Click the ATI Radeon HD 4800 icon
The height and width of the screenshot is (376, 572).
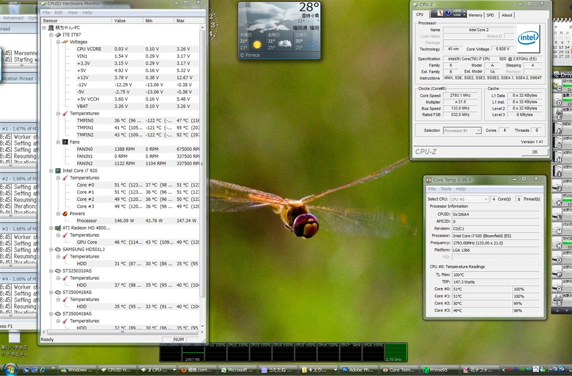[x=58, y=228]
